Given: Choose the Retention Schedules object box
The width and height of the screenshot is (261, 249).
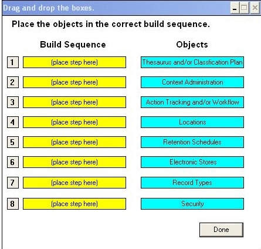Looking at the screenshot, I should click(x=192, y=142).
